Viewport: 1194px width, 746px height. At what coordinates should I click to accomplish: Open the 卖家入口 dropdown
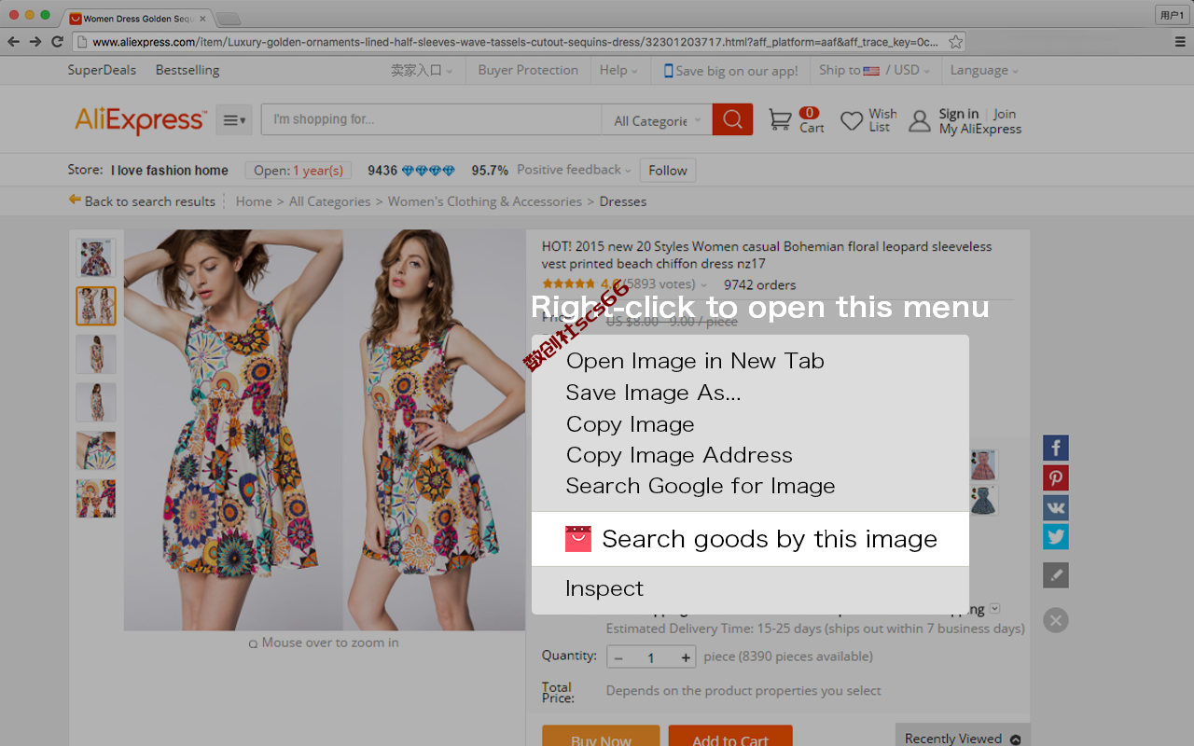pyautogui.click(x=422, y=70)
